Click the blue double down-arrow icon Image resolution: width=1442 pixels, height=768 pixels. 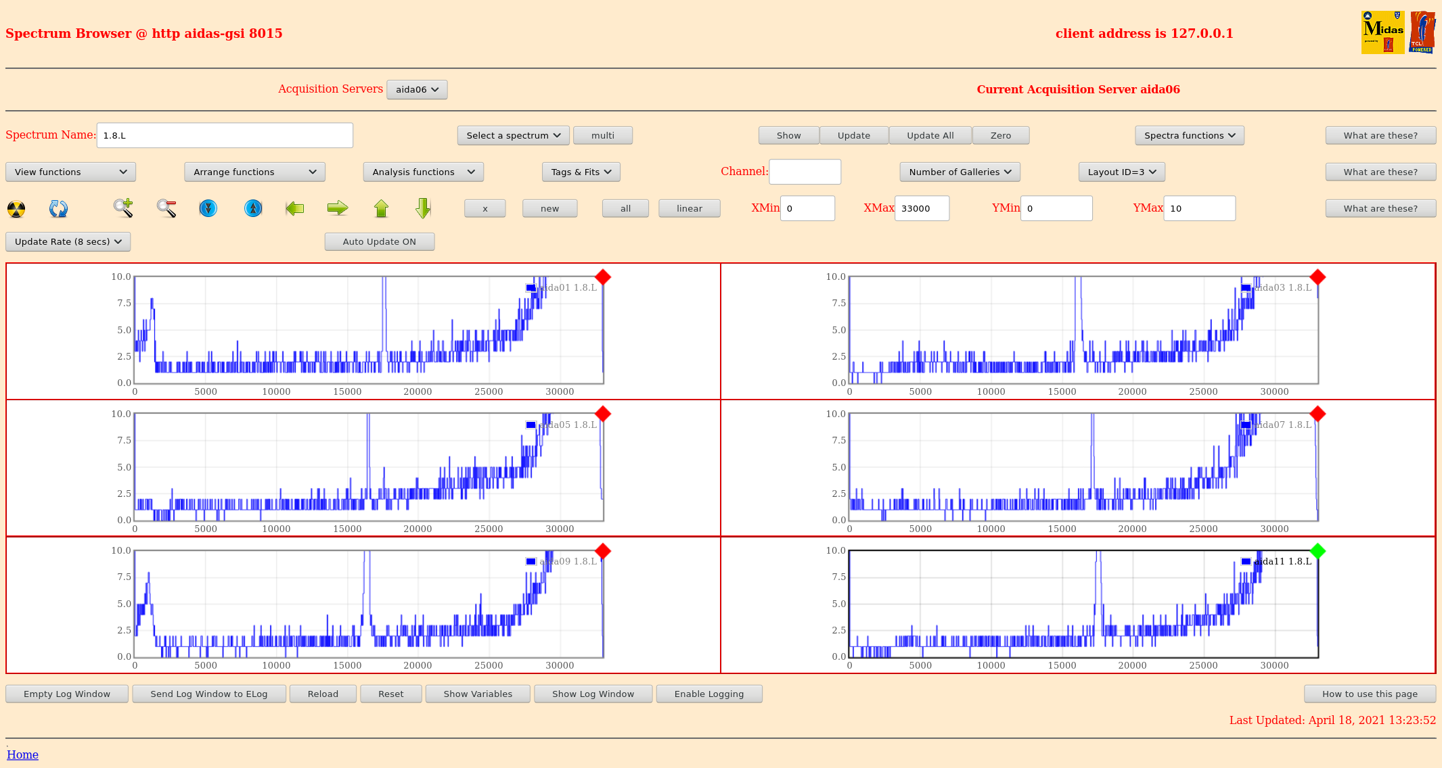coord(208,208)
